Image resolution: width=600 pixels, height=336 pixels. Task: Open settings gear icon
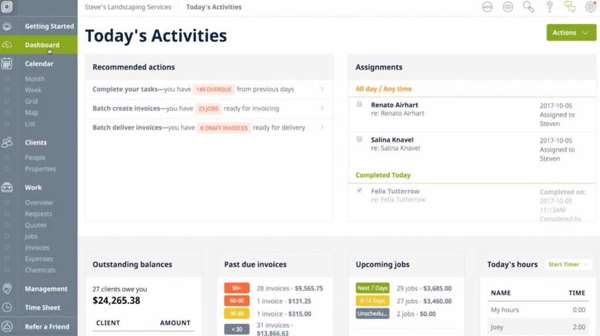(590, 7)
